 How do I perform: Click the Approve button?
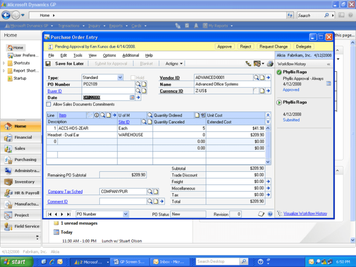click(224, 47)
